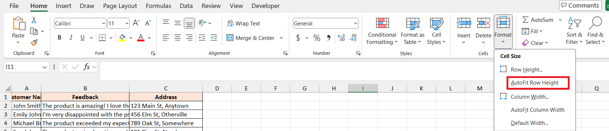609x131 pixels.
Task: Click the Paste clipboard icon
Action: 18,24
